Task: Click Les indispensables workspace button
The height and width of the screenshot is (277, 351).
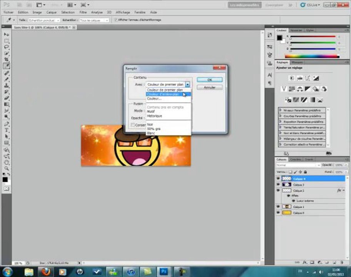Action: 244,5
